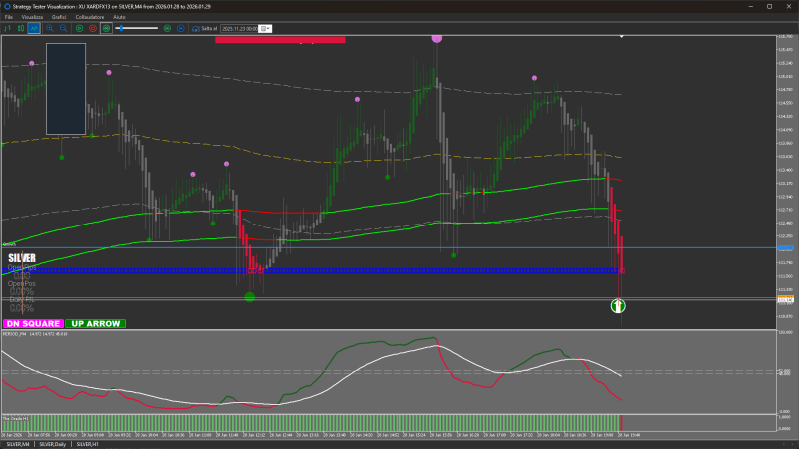Start the green play visualization button
The height and width of the screenshot is (449, 799).
point(80,29)
